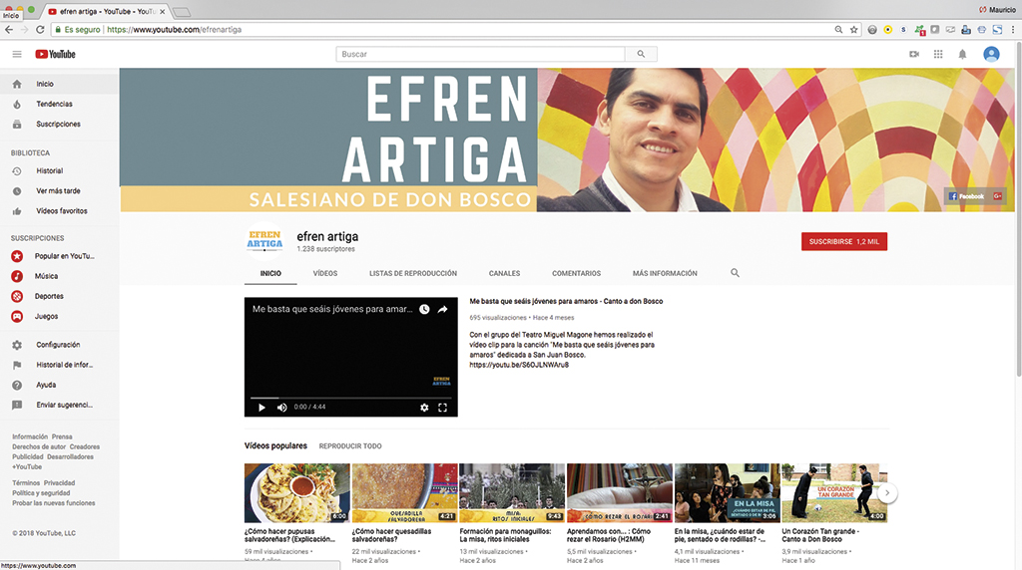Click the efren artiga channel avatar
Viewport: 1022px width, 570px height.
click(264, 241)
